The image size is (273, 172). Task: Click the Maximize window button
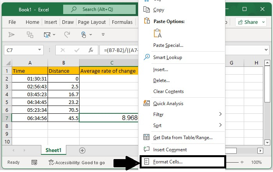point(245,9)
